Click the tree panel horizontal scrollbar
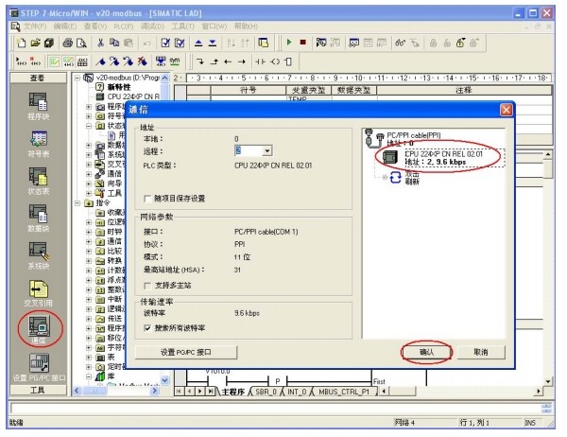This screenshot has height=437, width=567. tap(116, 391)
